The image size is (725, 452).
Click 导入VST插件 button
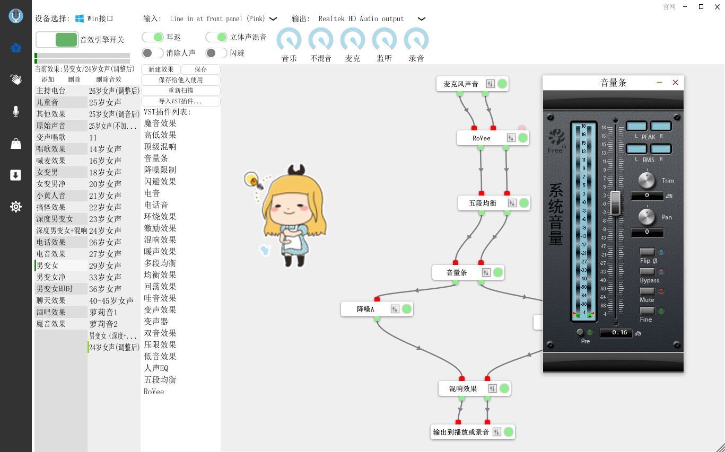(x=181, y=101)
